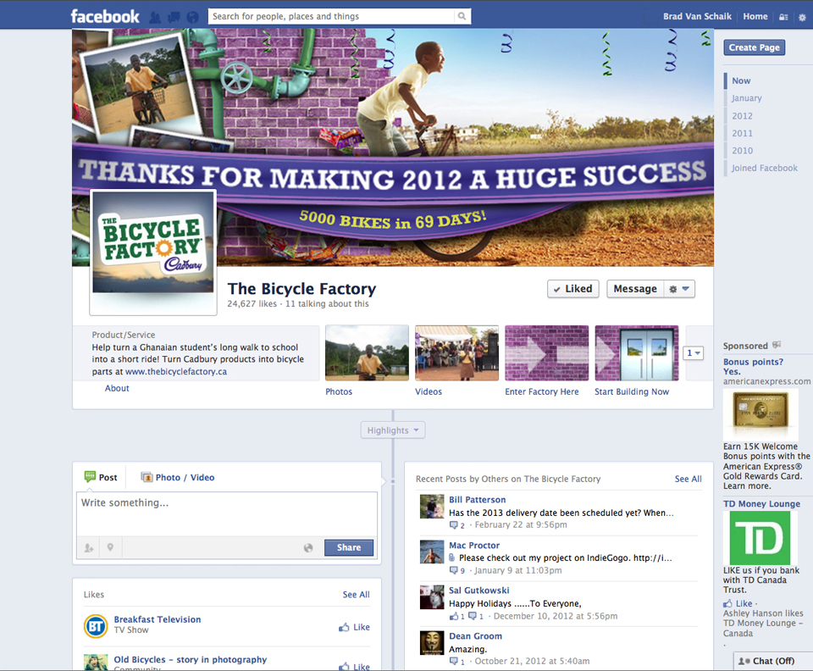The image size is (813, 671).
Task: Click Dean Groom's avatar
Action: pyautogui.click(x=432, y=642)
